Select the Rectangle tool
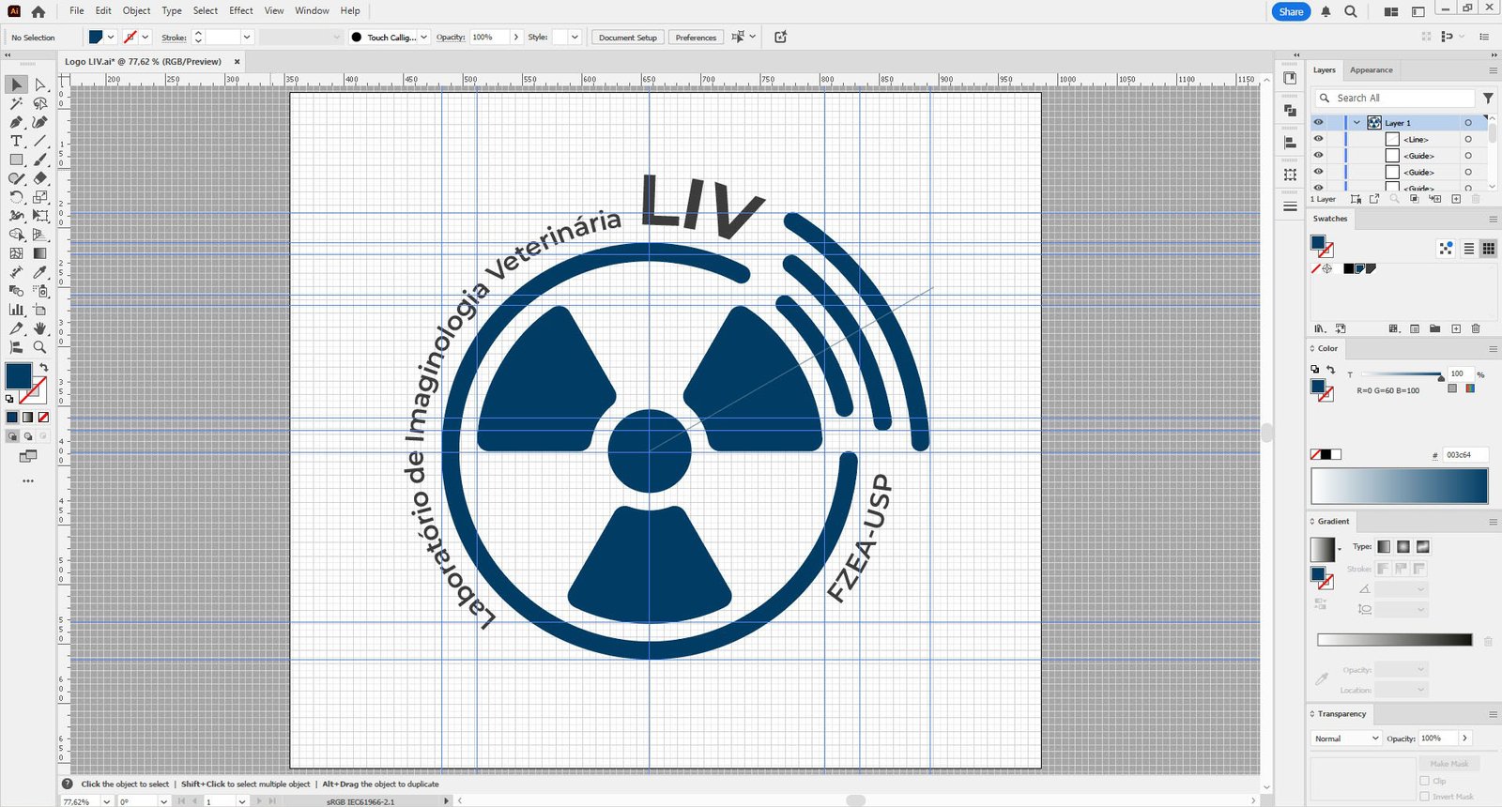This screenshot has height=807, width=1502. (x=16, y=160)
